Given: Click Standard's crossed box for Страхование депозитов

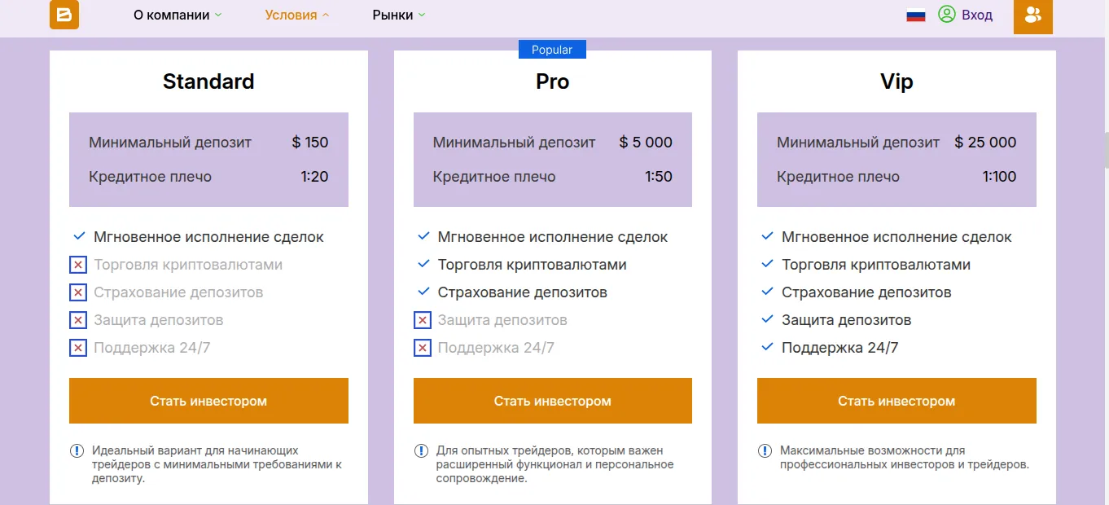Looking at the screenshot, I should 78,292.
